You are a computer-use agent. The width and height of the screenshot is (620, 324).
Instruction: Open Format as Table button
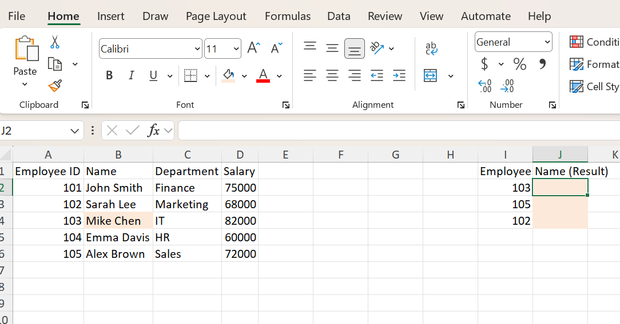point(594,64)
